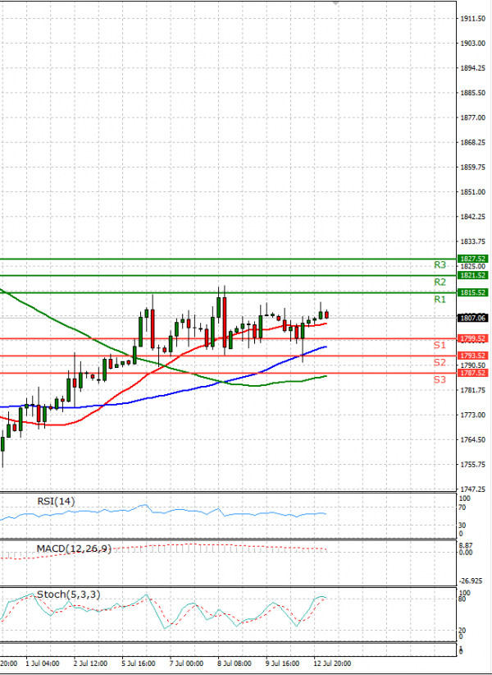Click the 1799.52 red price tag
The height and width of the screenshot is (675, 492).
click(x=472, y=339)
